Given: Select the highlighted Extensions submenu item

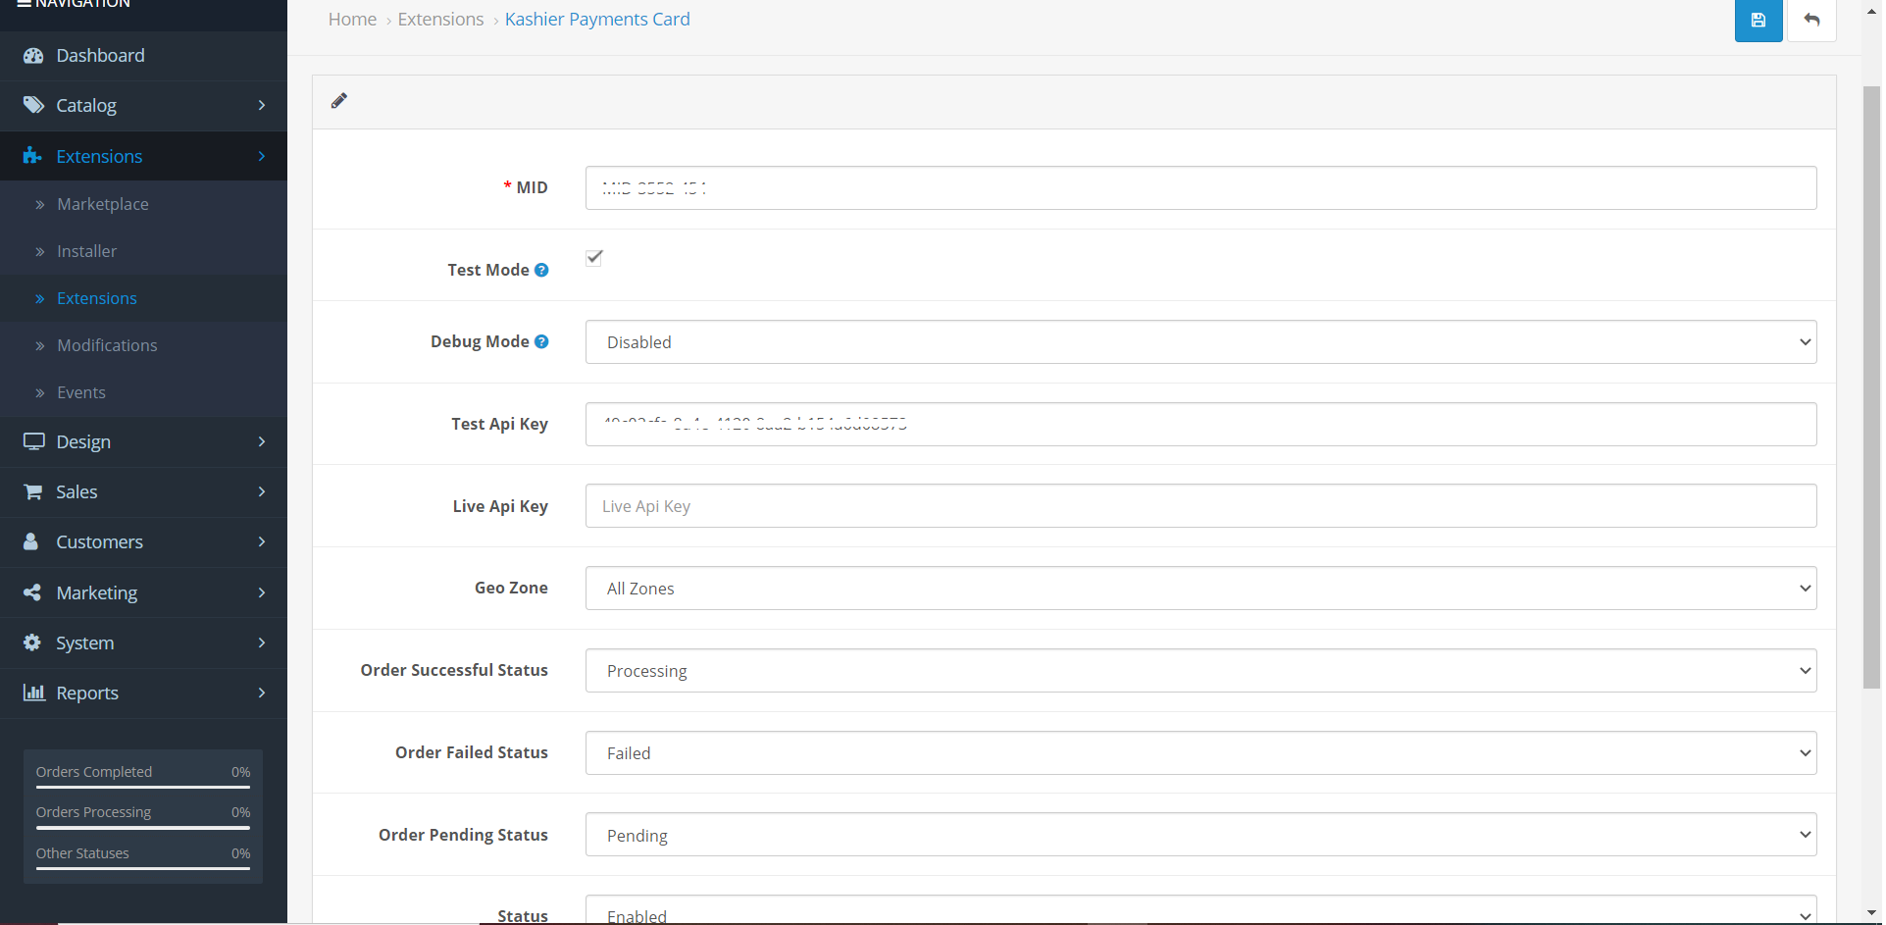Looking at the screenshot, I should [x=143, y=298].
